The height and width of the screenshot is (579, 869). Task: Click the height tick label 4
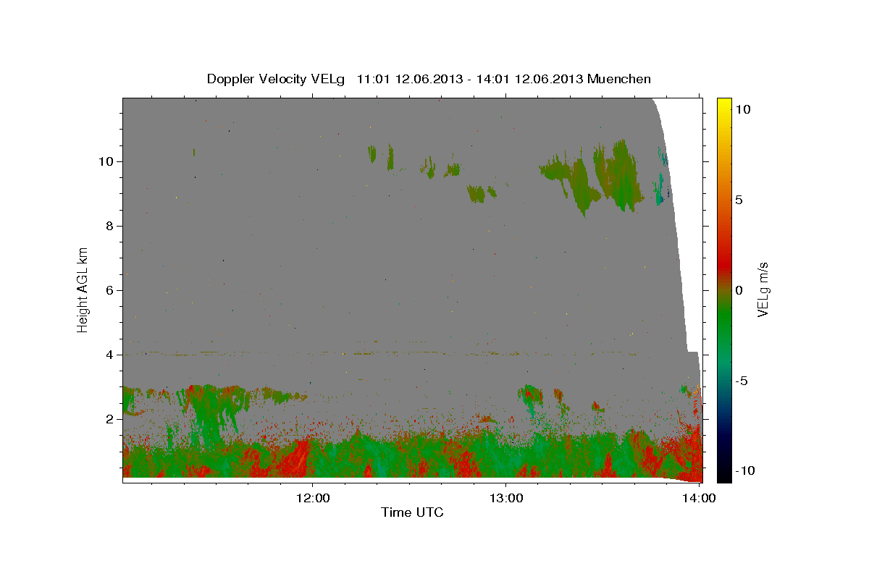[109, 355]
